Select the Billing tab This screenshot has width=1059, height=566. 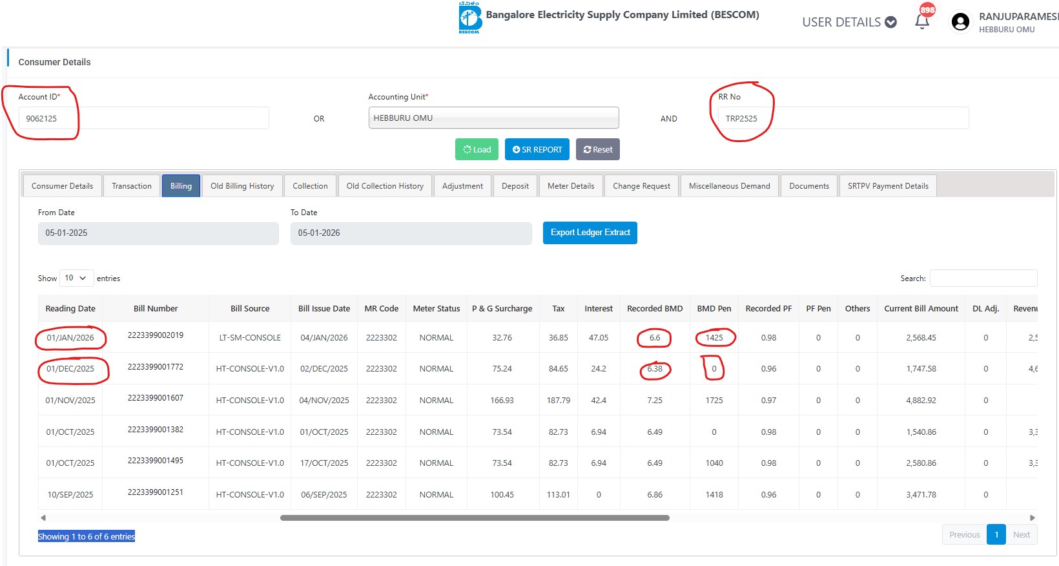point(181,186)
